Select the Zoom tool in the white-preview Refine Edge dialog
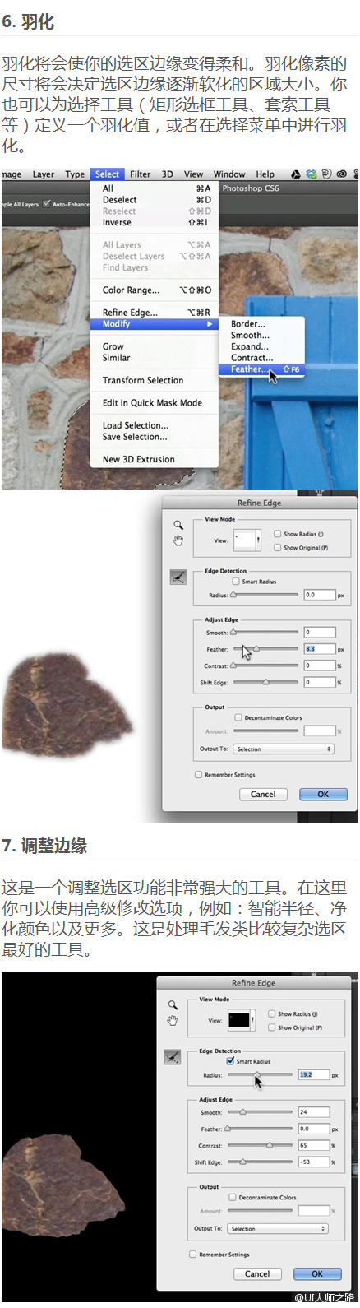The image size is (360, 1308). 178,525
